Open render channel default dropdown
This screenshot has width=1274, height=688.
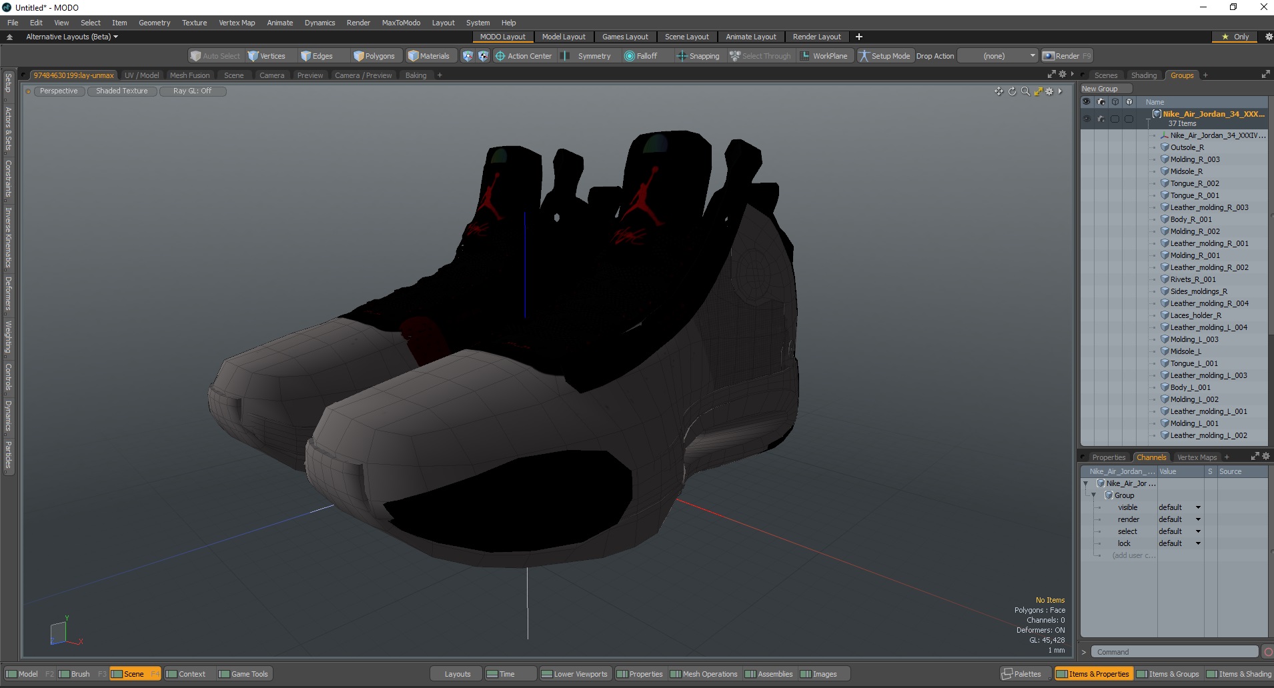[1179, 519]
